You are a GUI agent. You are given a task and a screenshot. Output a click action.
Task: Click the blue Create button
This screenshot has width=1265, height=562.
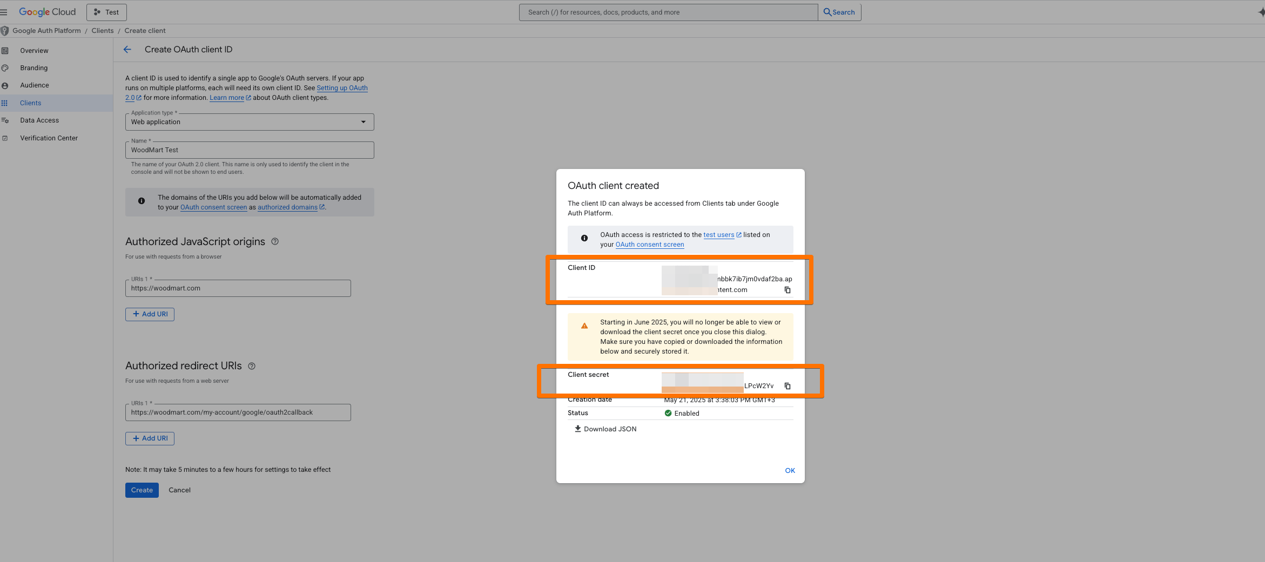142,490
